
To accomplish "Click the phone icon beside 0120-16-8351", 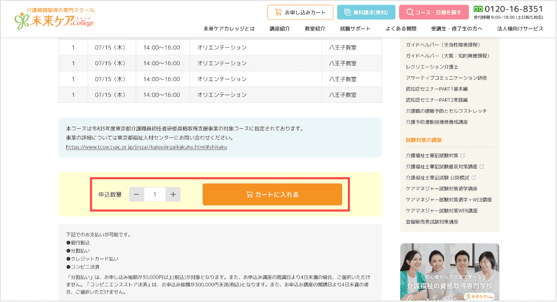I will click(478, 9).
